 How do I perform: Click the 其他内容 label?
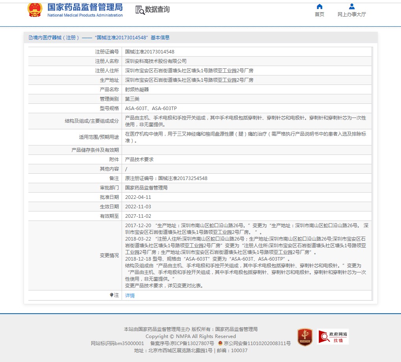pyautogui.click(x=109, y=169)
